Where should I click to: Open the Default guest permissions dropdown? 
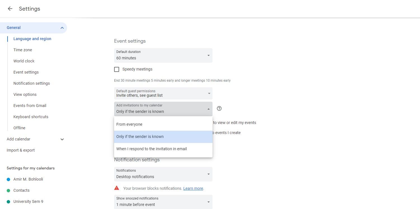click(x=163, y=93)
